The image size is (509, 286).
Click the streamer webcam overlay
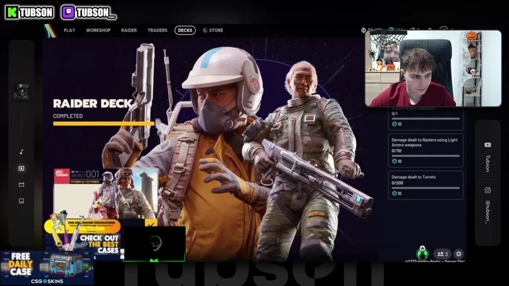(x=433, y=68)
